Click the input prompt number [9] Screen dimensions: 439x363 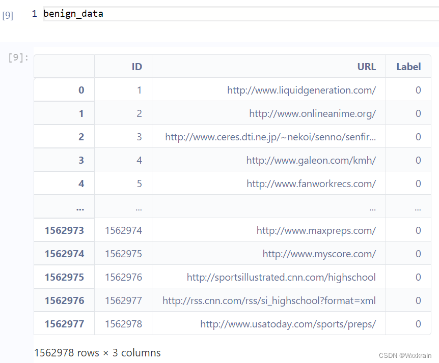point(8,15)
